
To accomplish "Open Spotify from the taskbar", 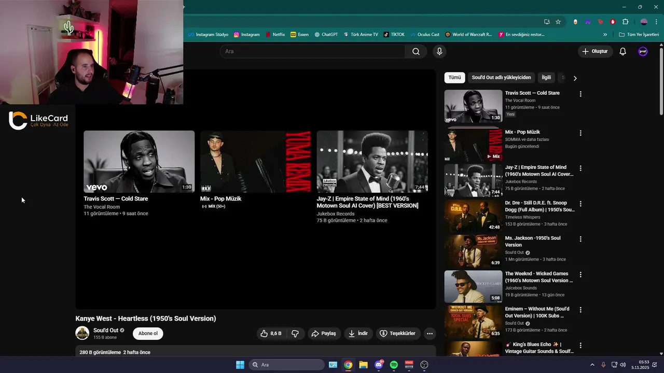I will 394,365.
